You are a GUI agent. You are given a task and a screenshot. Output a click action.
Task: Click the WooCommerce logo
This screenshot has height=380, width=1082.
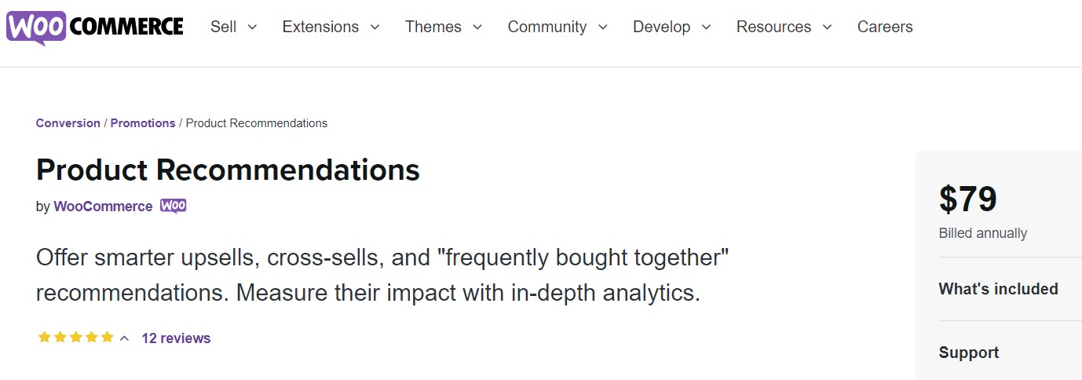point(94,27)
